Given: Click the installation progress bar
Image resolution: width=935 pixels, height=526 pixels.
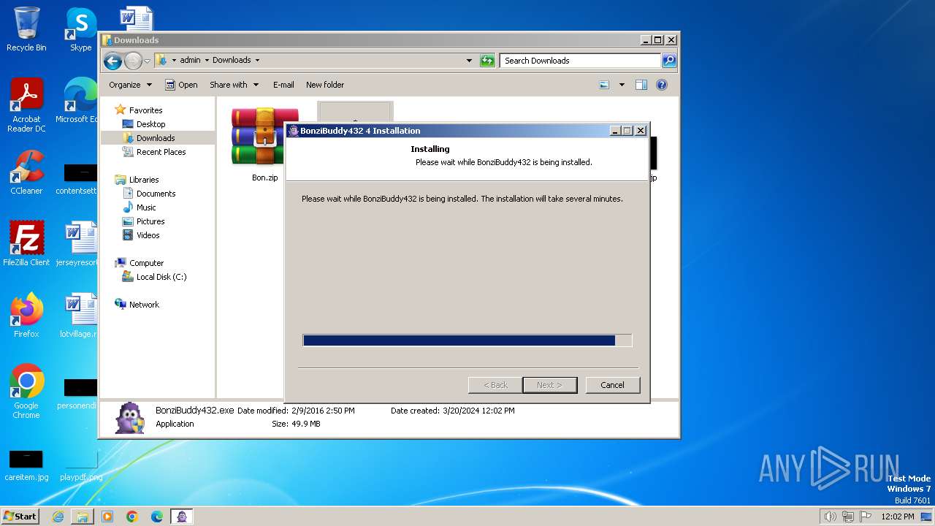Looking at the screenshot, I should pyautogui.click(x=467, y=340).
